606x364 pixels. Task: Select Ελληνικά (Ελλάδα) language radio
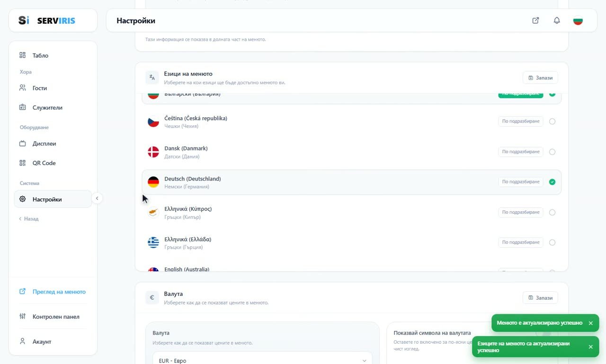(x=552, y=243)
